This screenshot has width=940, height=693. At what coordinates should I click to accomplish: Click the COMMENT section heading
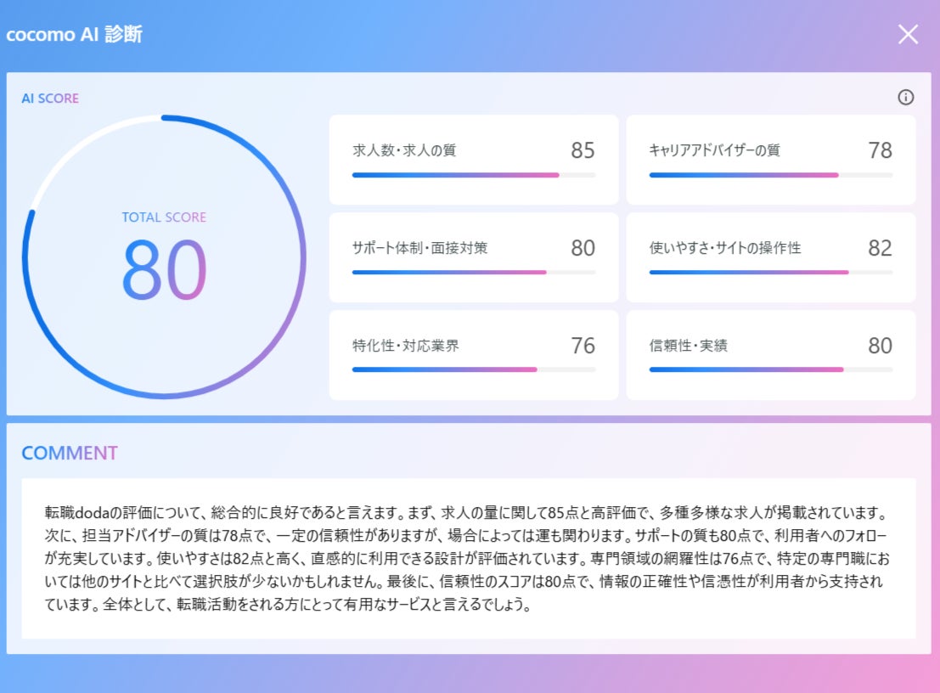click(x=70, y=453)
